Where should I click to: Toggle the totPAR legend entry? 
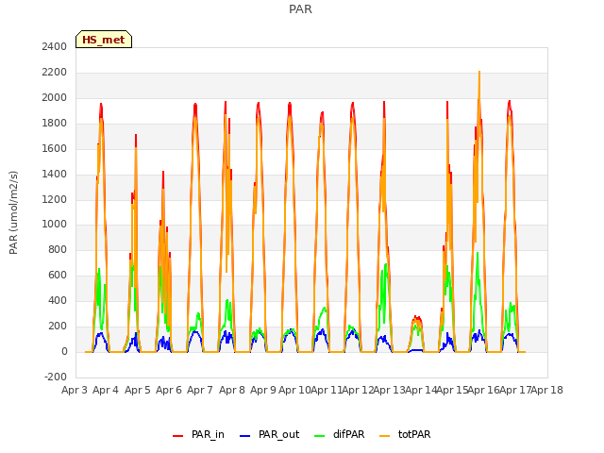click(405, 434)
